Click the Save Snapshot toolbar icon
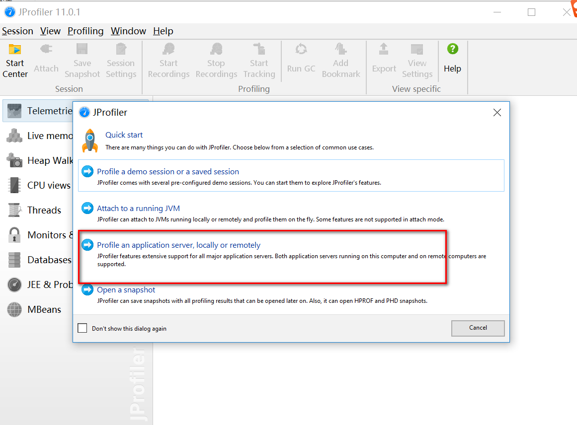Image resolution: width=577 pixels, height=425 pixels. coord(82,49)
